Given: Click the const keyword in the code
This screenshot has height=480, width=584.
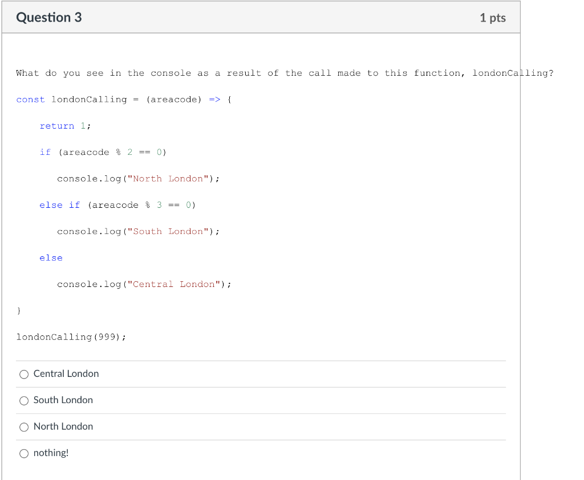Looking at the screenshot, I should click(x=30, y=99).
